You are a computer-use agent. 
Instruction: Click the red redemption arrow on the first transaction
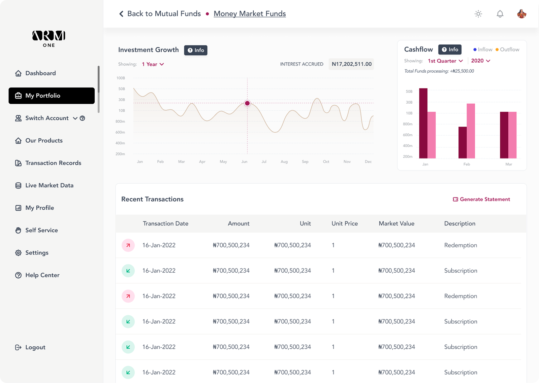[128, 245]
